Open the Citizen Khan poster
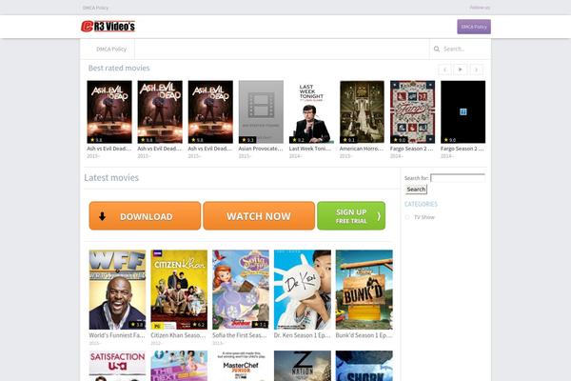Viewport: 571px width, 381px height. (179, 290)
